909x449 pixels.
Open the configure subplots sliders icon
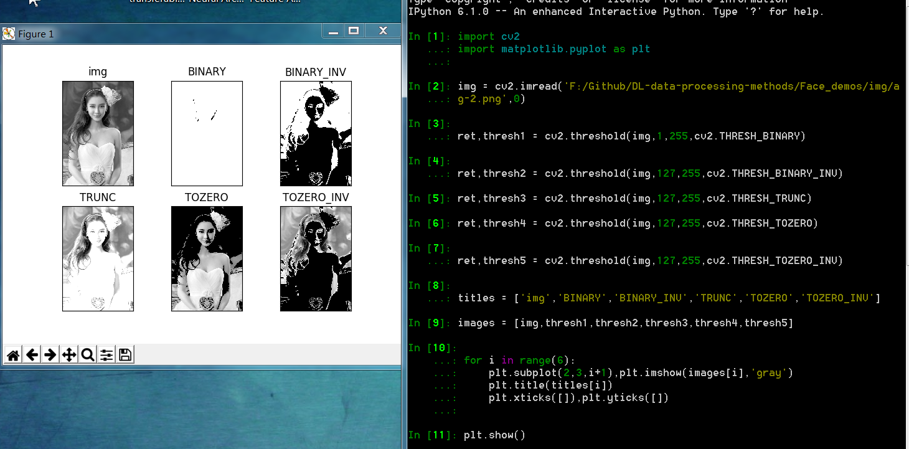(106, 354)
